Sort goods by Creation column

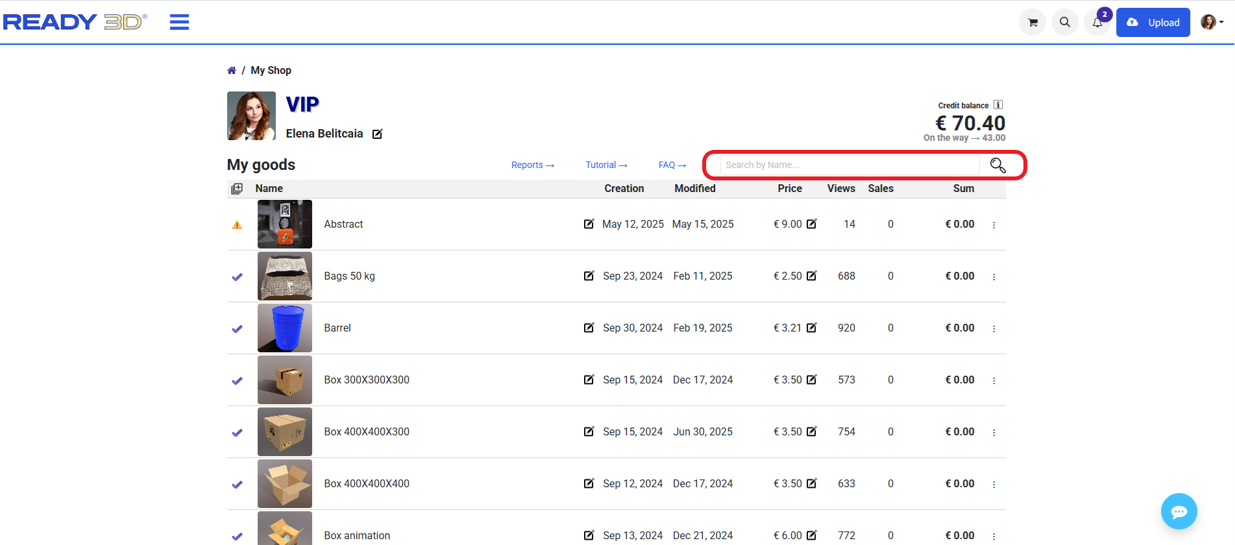624,188
